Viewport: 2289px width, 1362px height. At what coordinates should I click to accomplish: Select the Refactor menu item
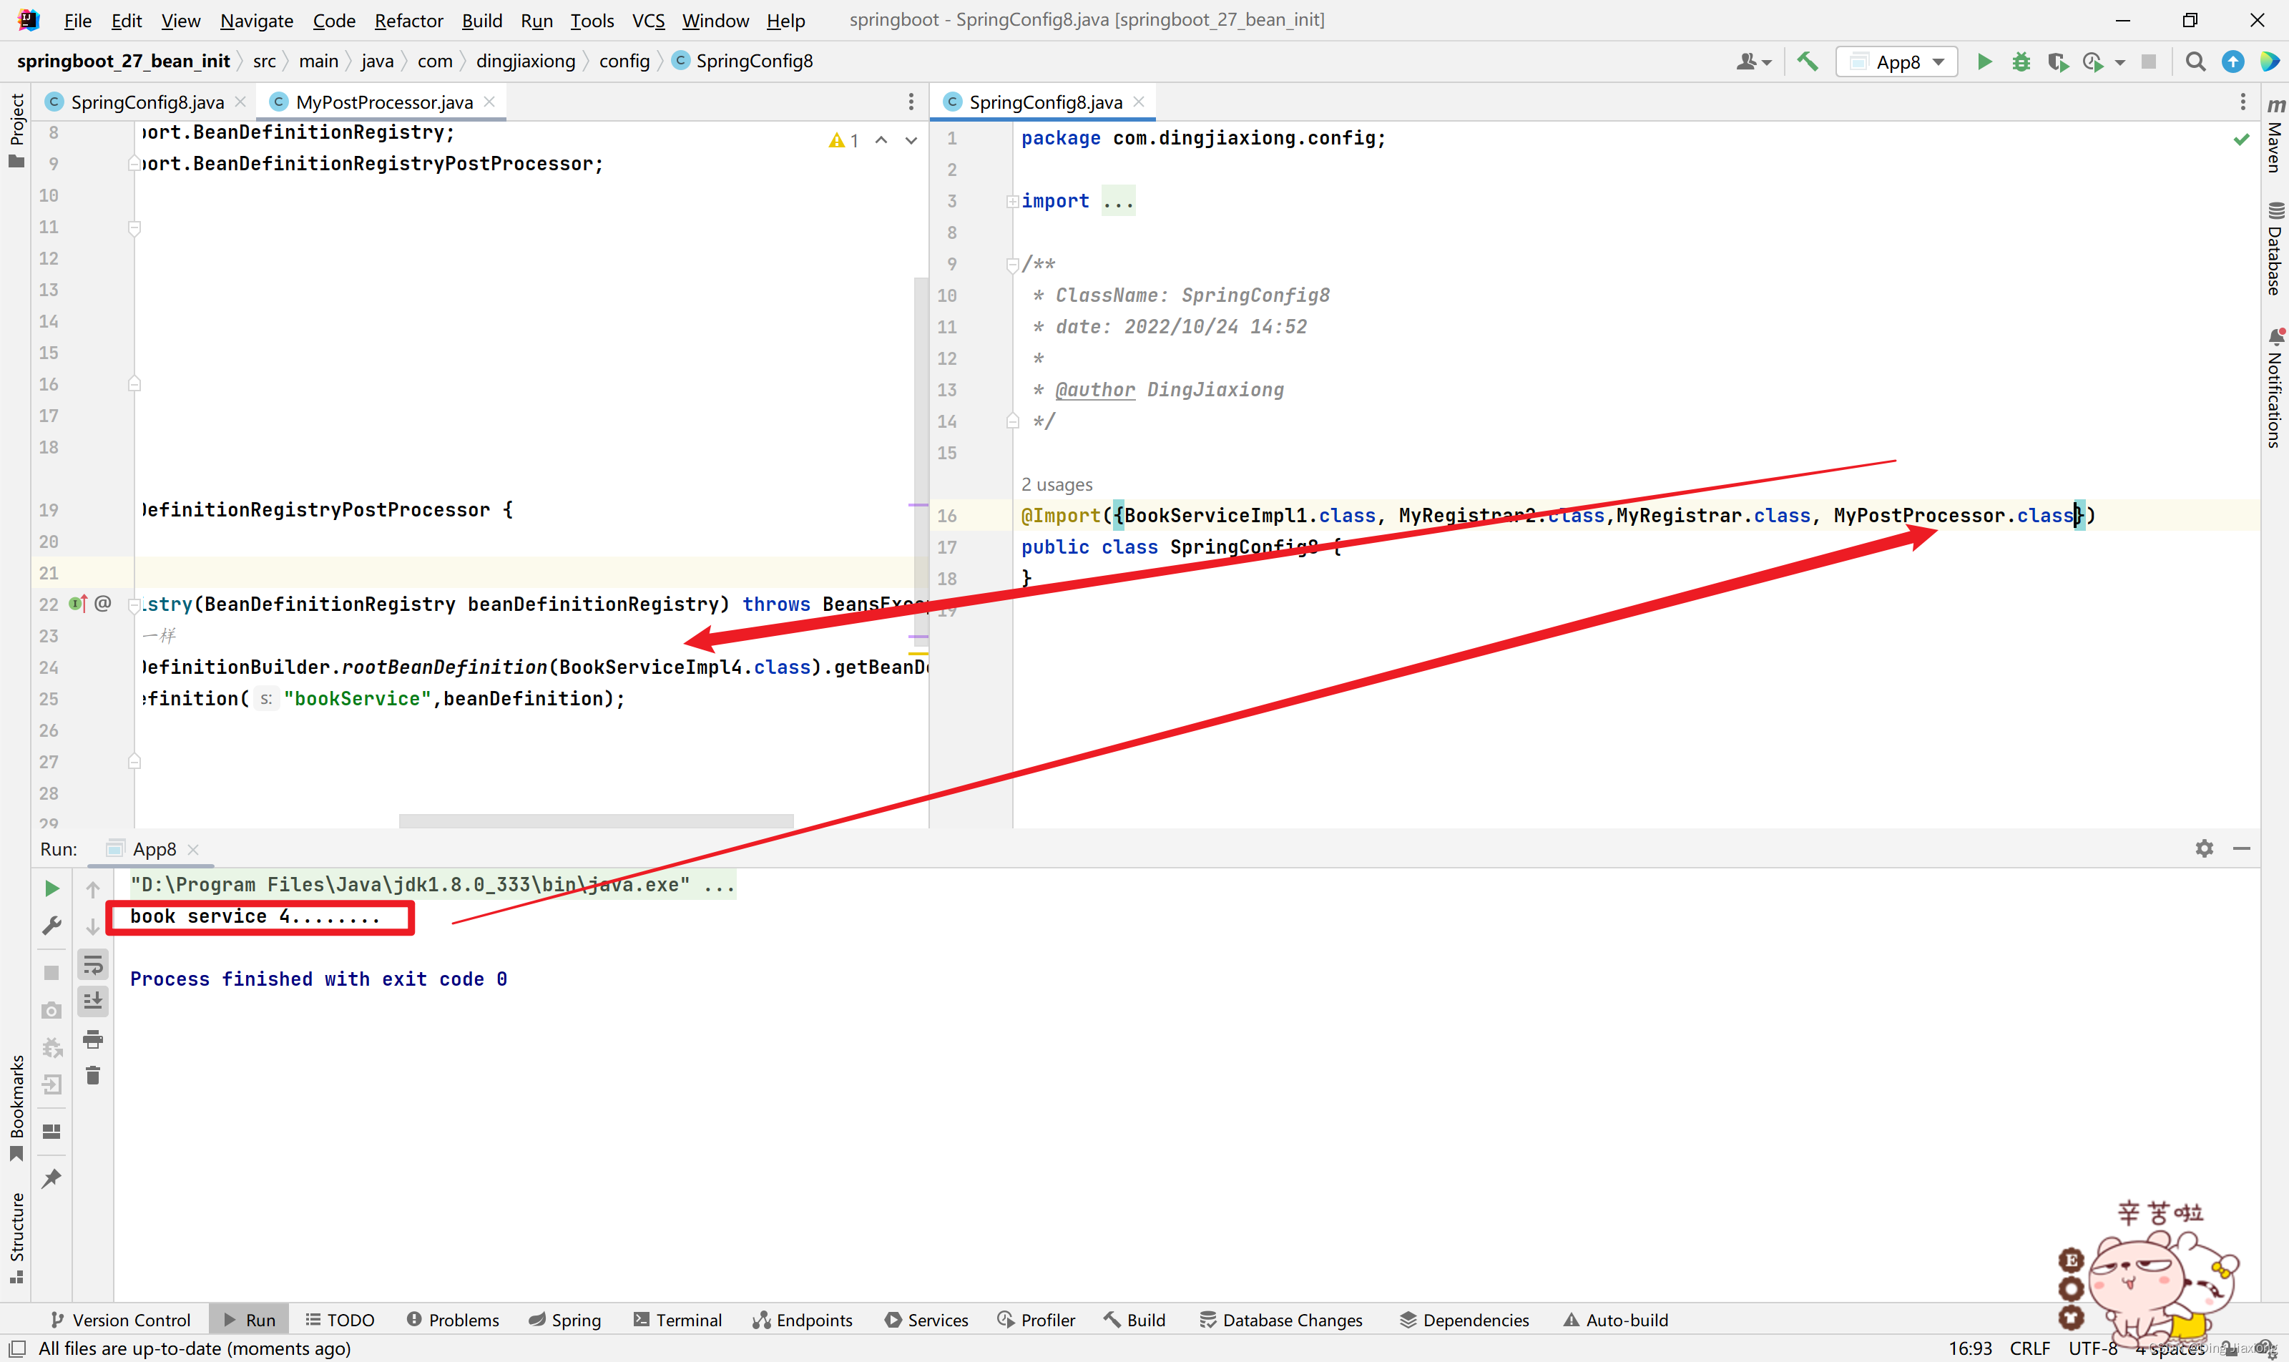point(407,21)
